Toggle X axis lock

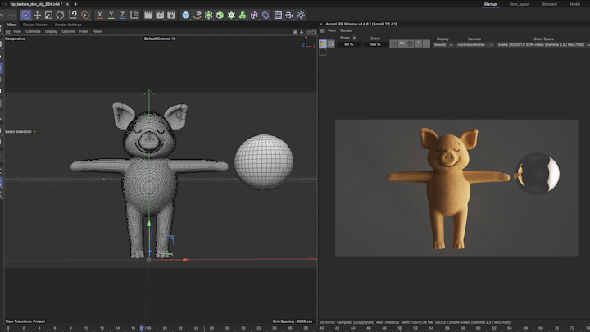(100, 15)
